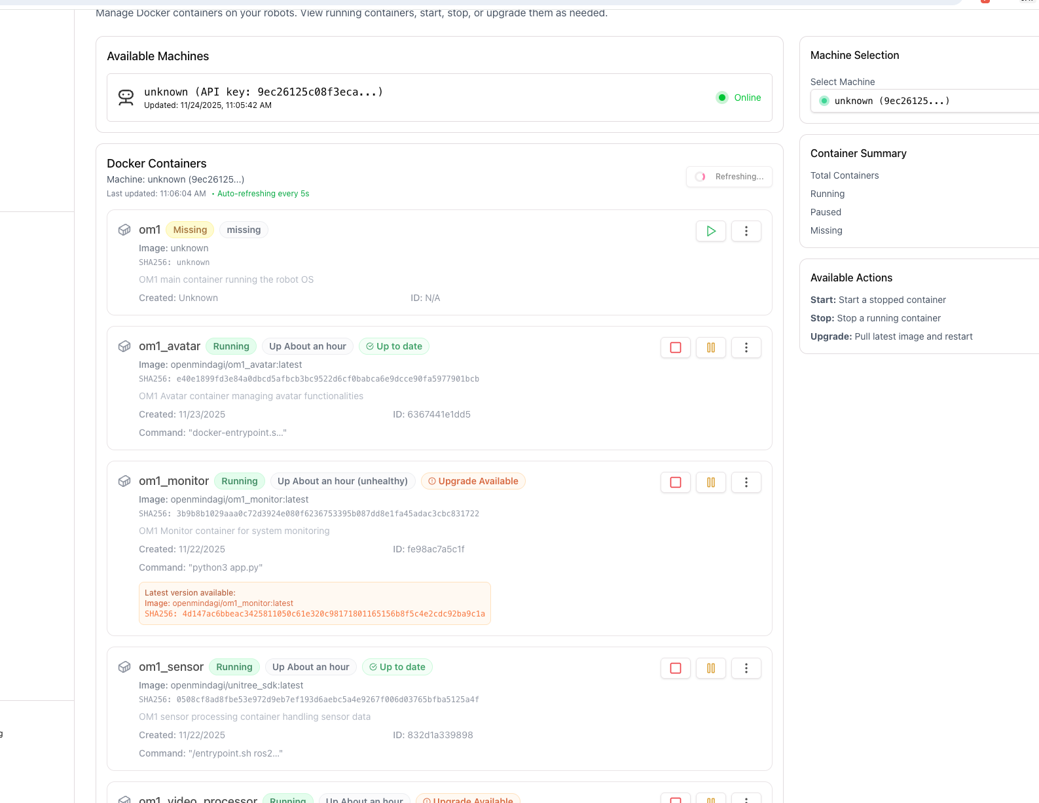Click the Latest version available notice box

315,603
